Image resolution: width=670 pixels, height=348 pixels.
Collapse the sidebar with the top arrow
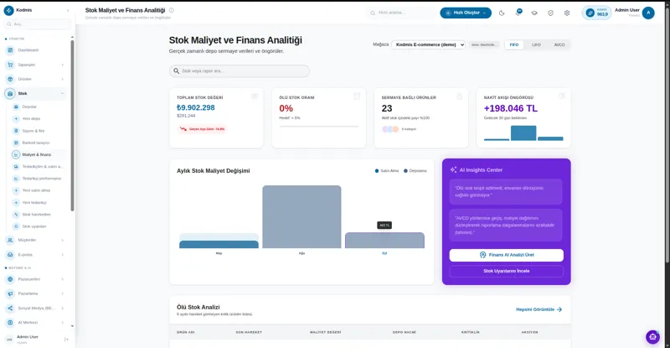pyautogui.click(x=68, y=10)
